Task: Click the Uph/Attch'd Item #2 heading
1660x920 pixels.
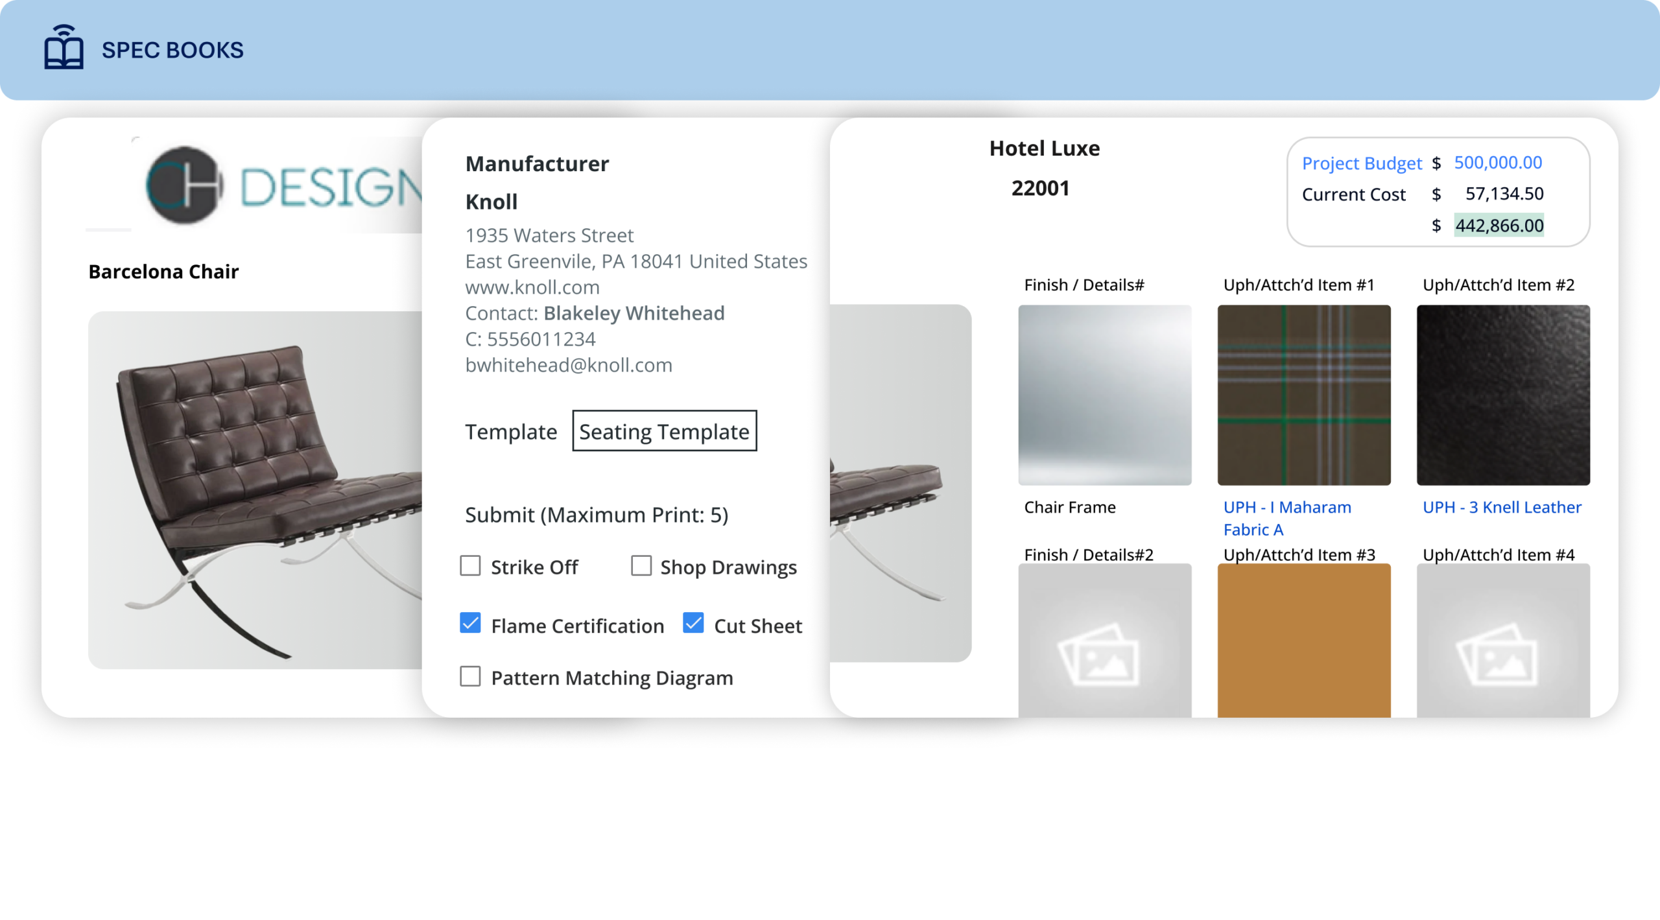Action: click(1498, 285)
